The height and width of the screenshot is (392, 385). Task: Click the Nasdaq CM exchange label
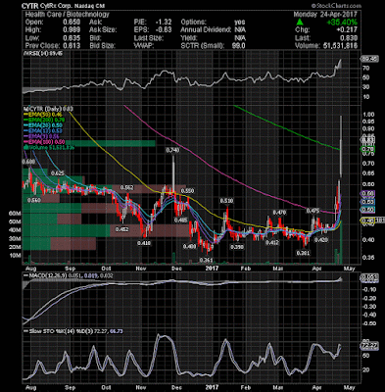click(x=88, y=6)
